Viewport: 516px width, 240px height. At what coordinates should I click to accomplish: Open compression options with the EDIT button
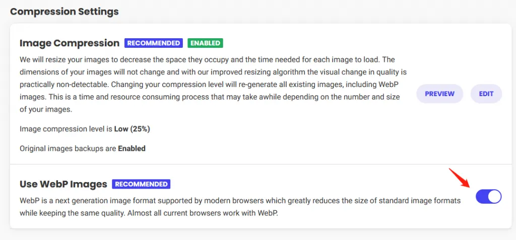pyautogui.click(x=486, y=94)
